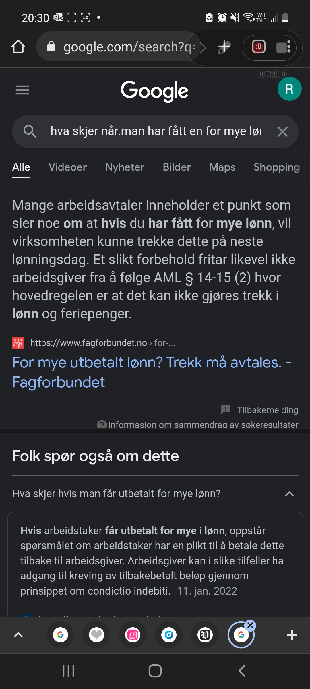Click the Tilbakemelding feedback link
Screen dimensions: 310x689
[267, 410]
